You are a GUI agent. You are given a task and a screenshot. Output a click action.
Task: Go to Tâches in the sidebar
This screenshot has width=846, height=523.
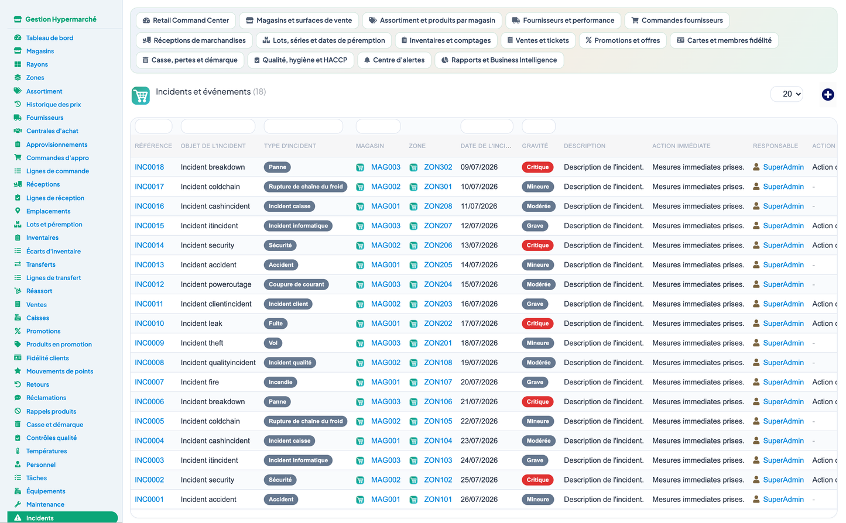click(36, 478)
